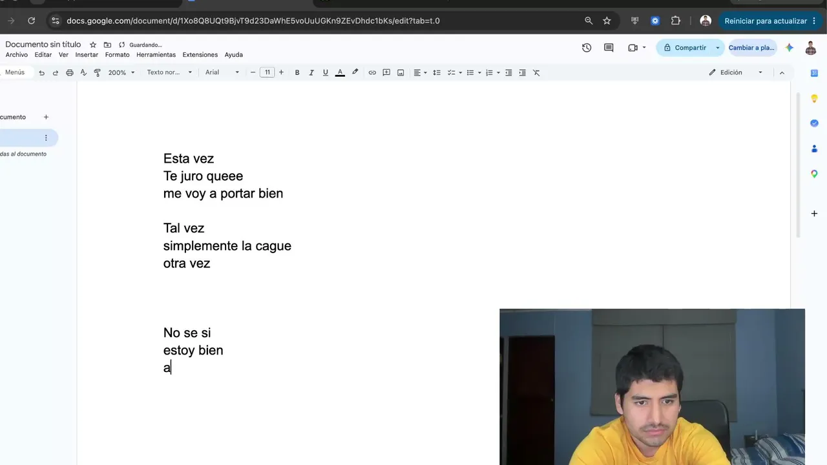Viewport: 827px width, 465px height.
Task: Open the Insertar menu
Action: click(x=87, y=55)
